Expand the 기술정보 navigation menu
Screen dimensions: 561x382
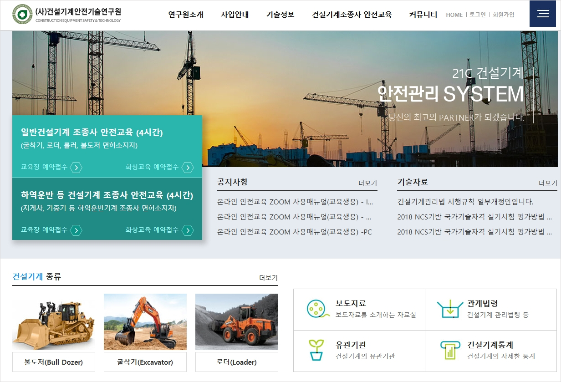[x=280, y=15]
